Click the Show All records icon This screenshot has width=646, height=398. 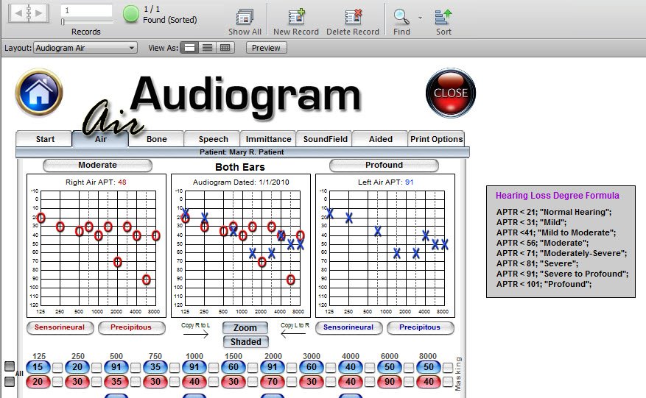point(245,17)
